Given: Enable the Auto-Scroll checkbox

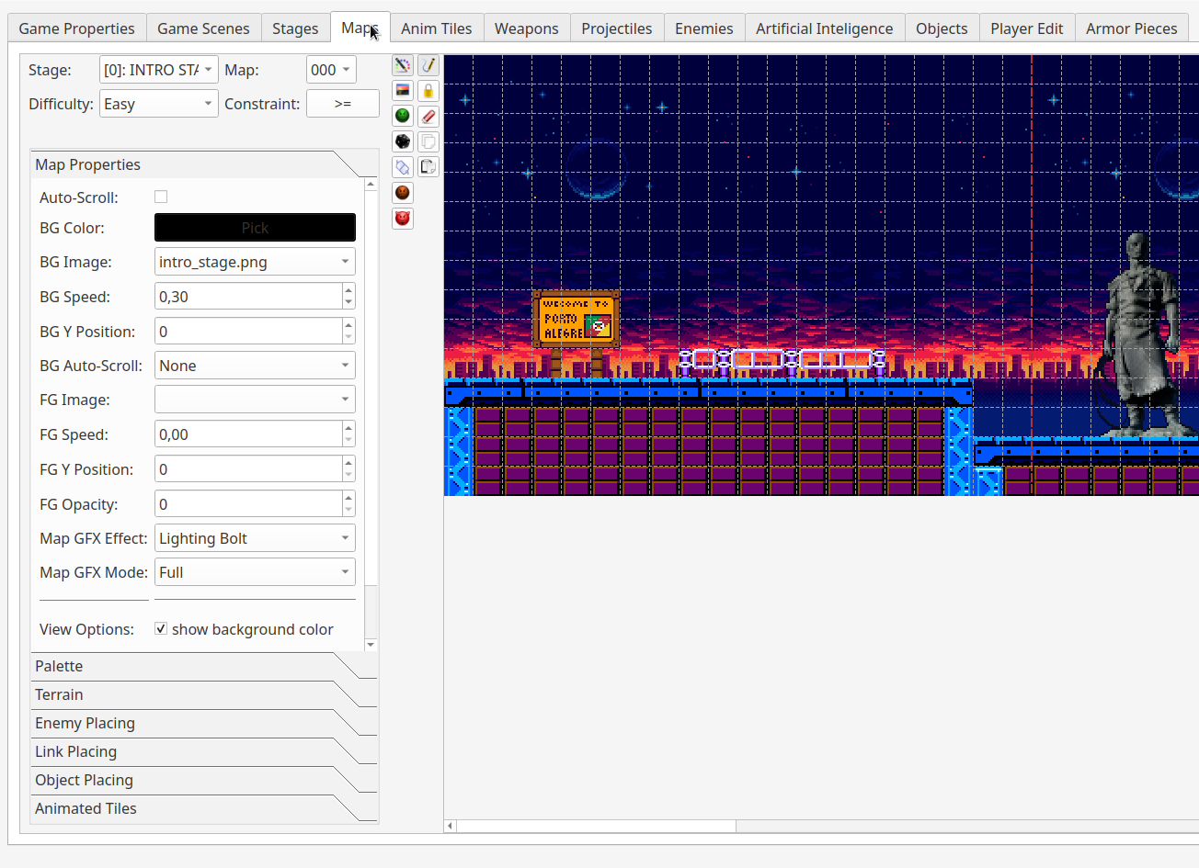Looking at the screenshot, I should click(x=161, y=197).
